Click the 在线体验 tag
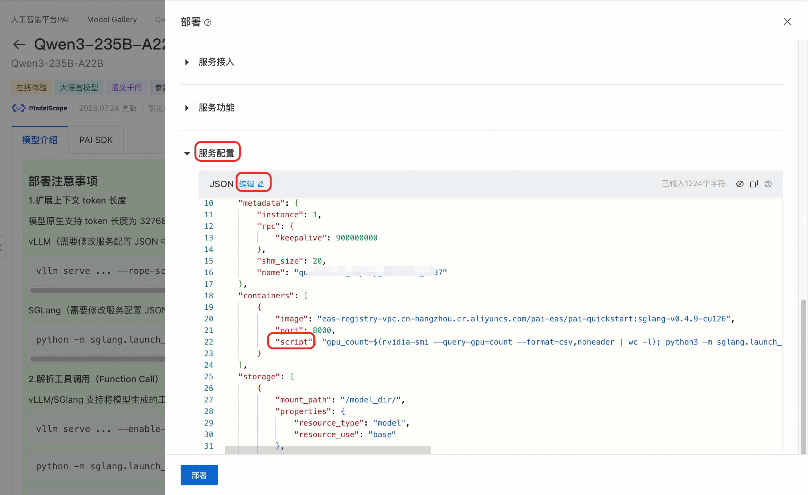808x495 pixels. coord(31,87)
